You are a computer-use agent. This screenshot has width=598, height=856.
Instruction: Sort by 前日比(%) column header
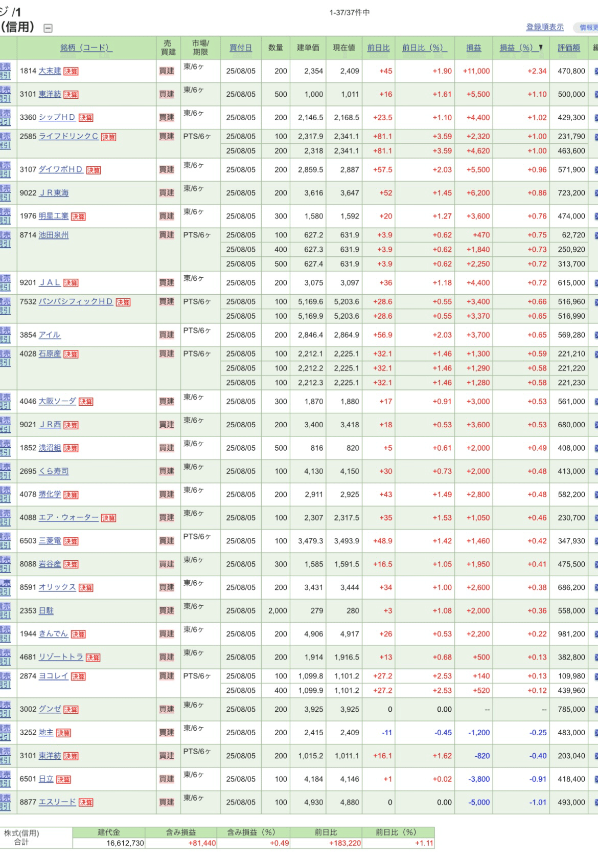pyautogui.click(x=424, y=48)
